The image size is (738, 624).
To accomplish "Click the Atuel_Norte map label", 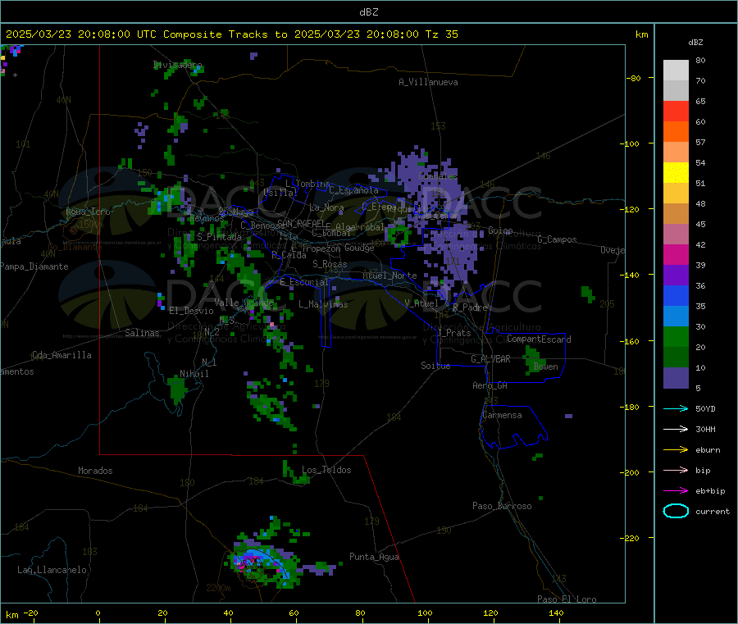I will point(389,276).
